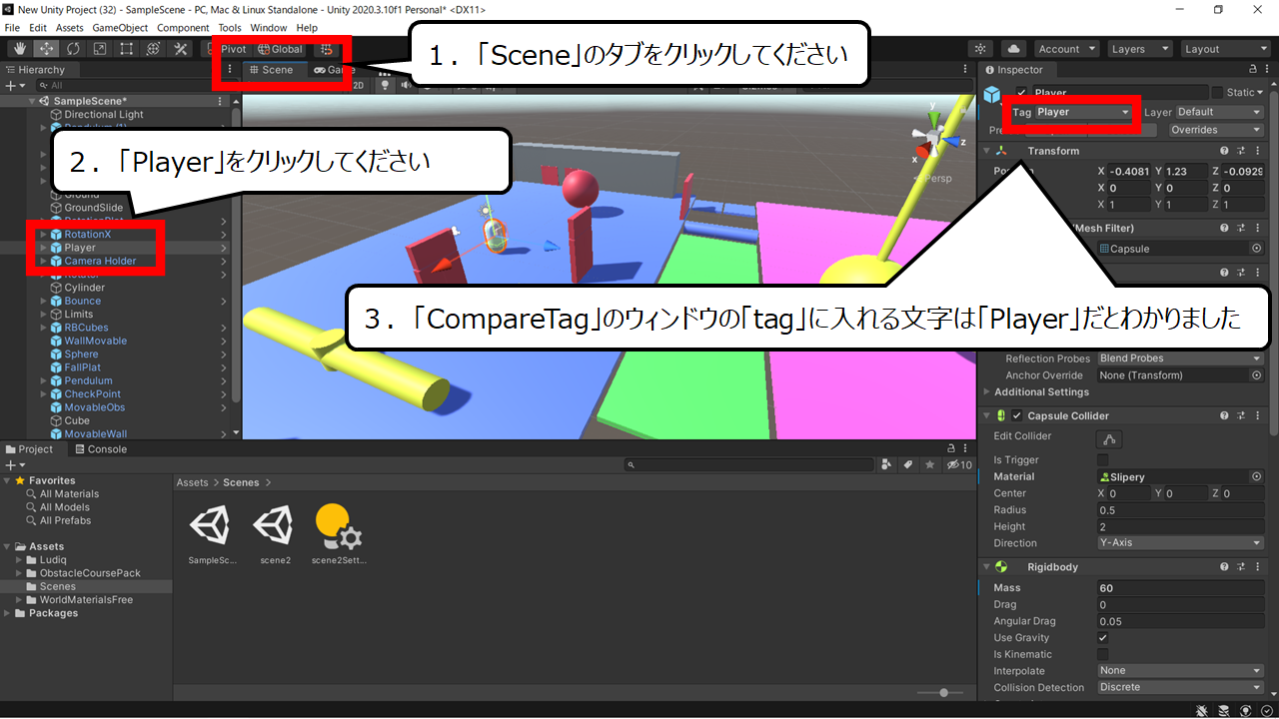
Task: Click the Auto Generate Lighting status icon
Action: [x=1245, y=710]
